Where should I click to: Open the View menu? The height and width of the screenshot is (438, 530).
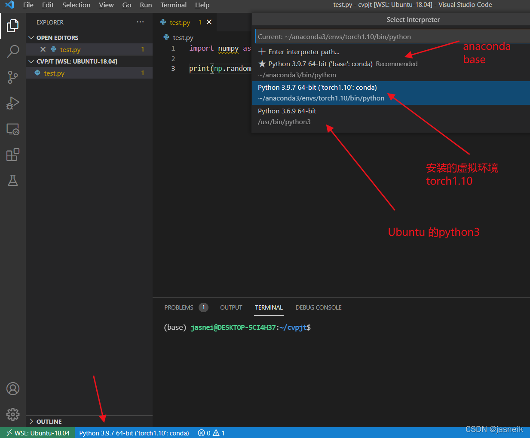106,5
